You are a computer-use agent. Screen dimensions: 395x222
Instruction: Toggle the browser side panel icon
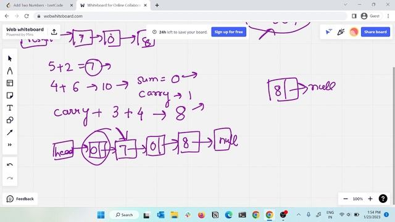354,16
